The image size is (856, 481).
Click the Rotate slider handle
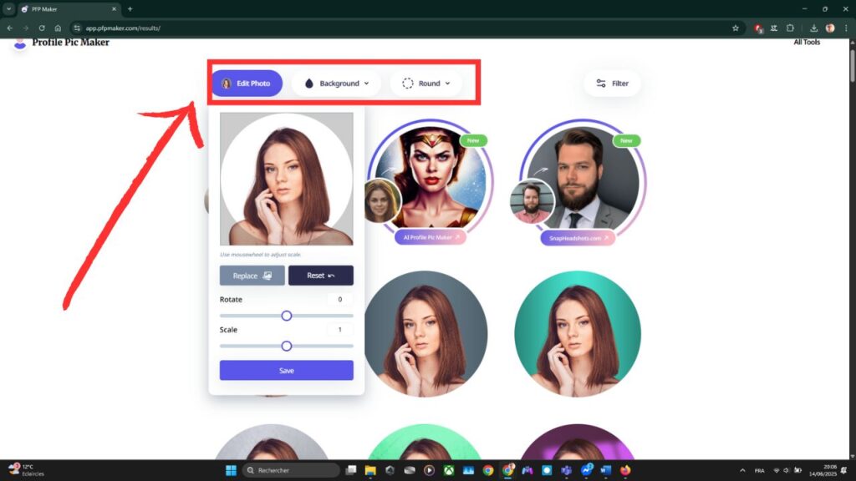(x=287, y=316)
